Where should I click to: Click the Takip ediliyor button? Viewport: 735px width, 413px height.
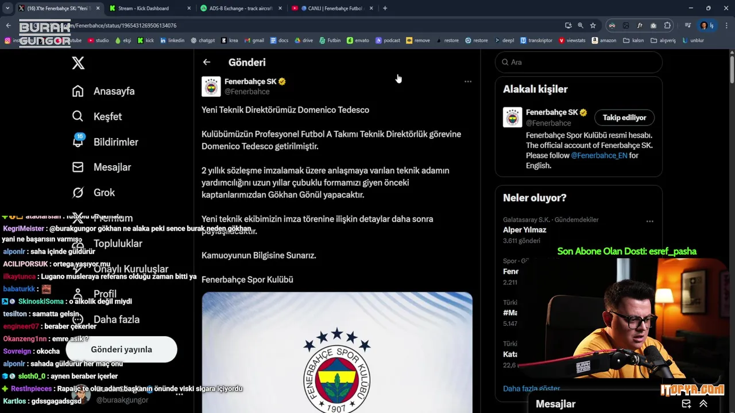pyautogui.click(x=624, y=118)
